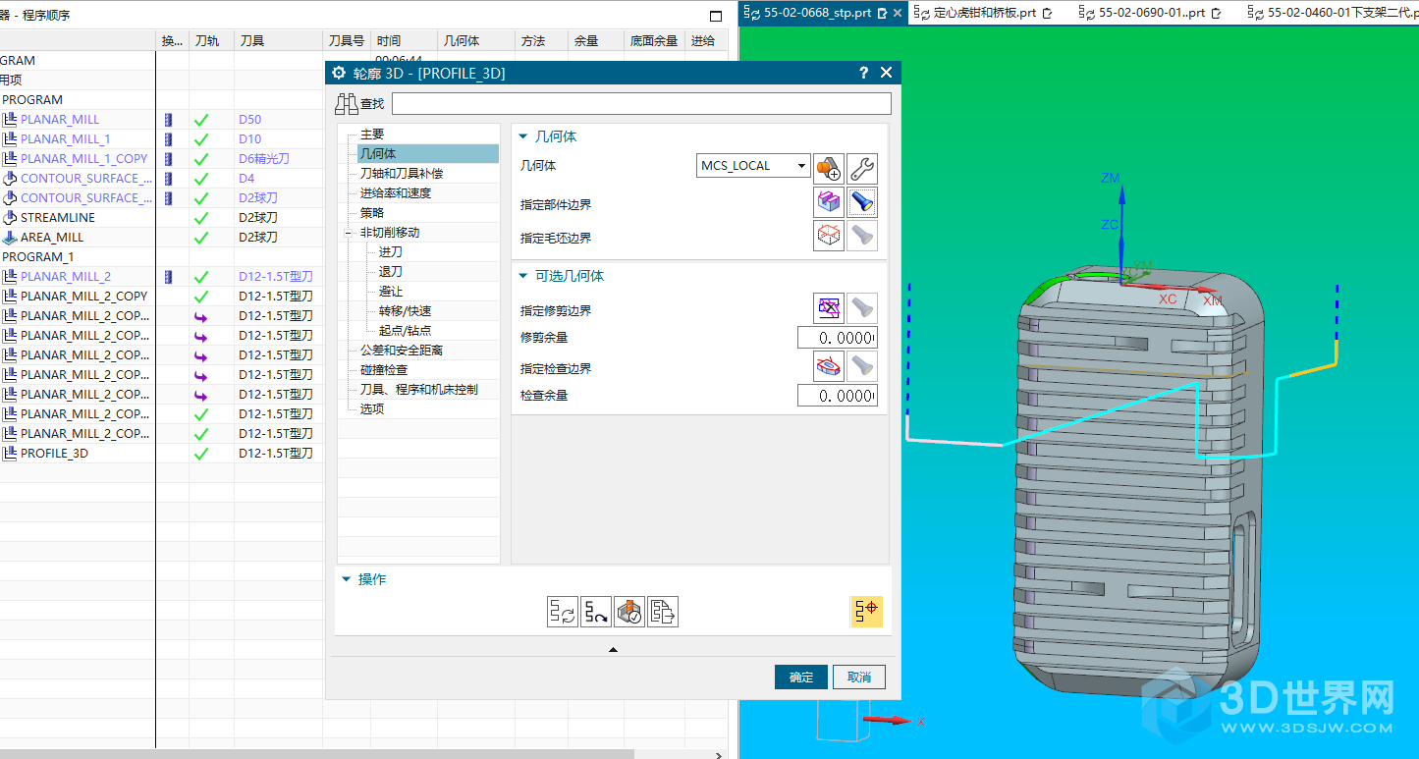Click the replay tool path icon
The height and width of the screenshot is (759, 1419).
596,612
